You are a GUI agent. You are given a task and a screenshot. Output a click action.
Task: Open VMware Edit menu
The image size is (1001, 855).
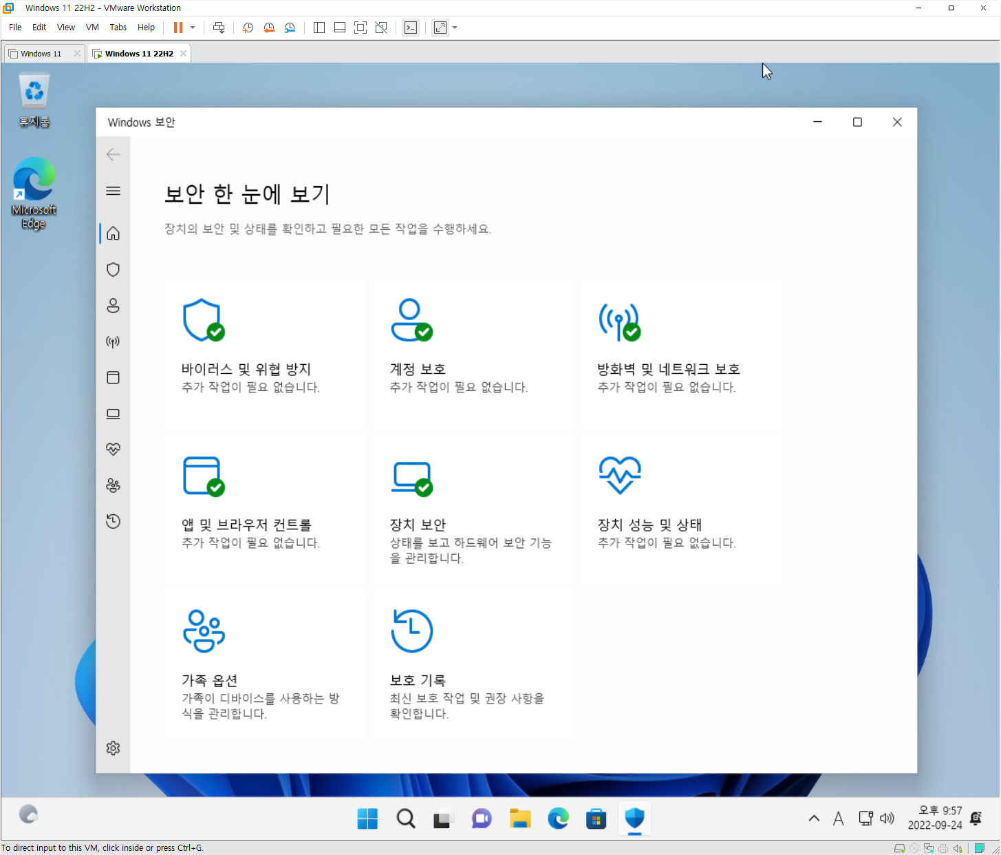point(39,28)
